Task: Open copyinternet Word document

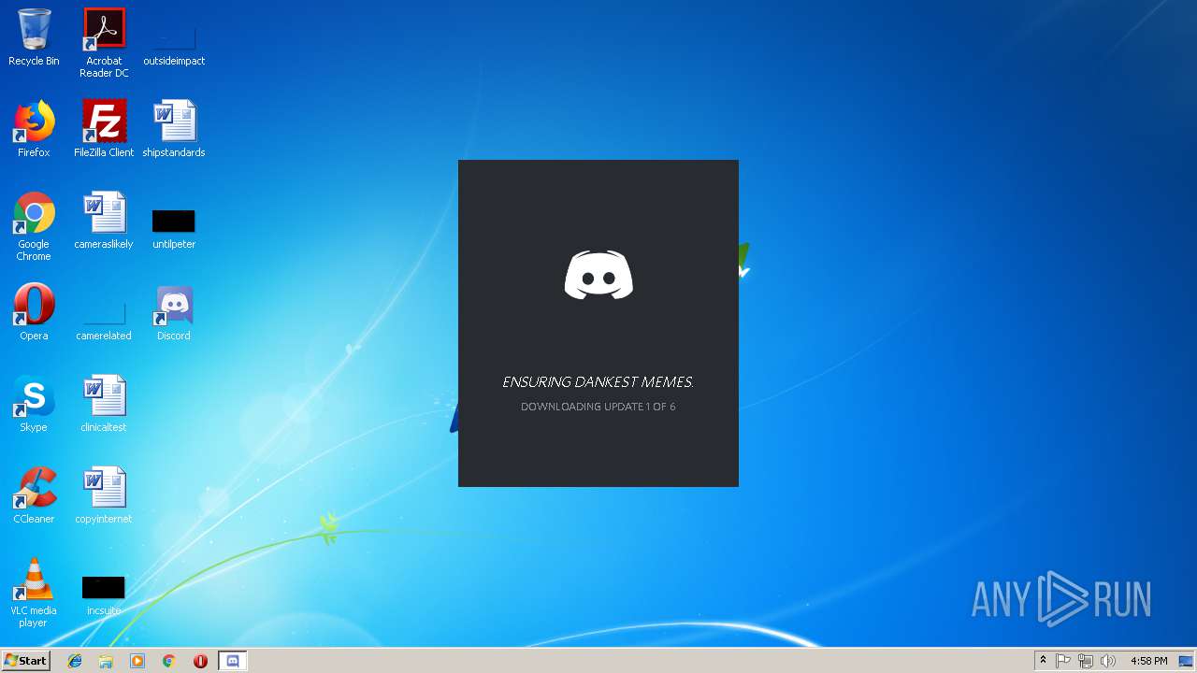Action: click(104, 495)
